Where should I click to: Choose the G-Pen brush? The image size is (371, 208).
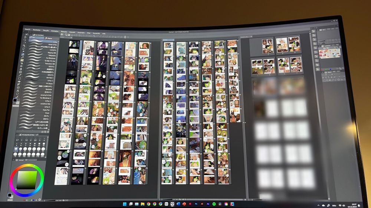(x=43, y=41)
